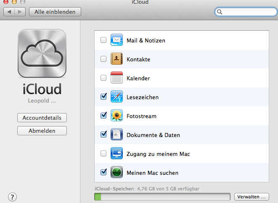The height and width of the screenshot is (203, 278).
Task: Click the Lesezeichen Safari compass icon
Action: [116, 97]
